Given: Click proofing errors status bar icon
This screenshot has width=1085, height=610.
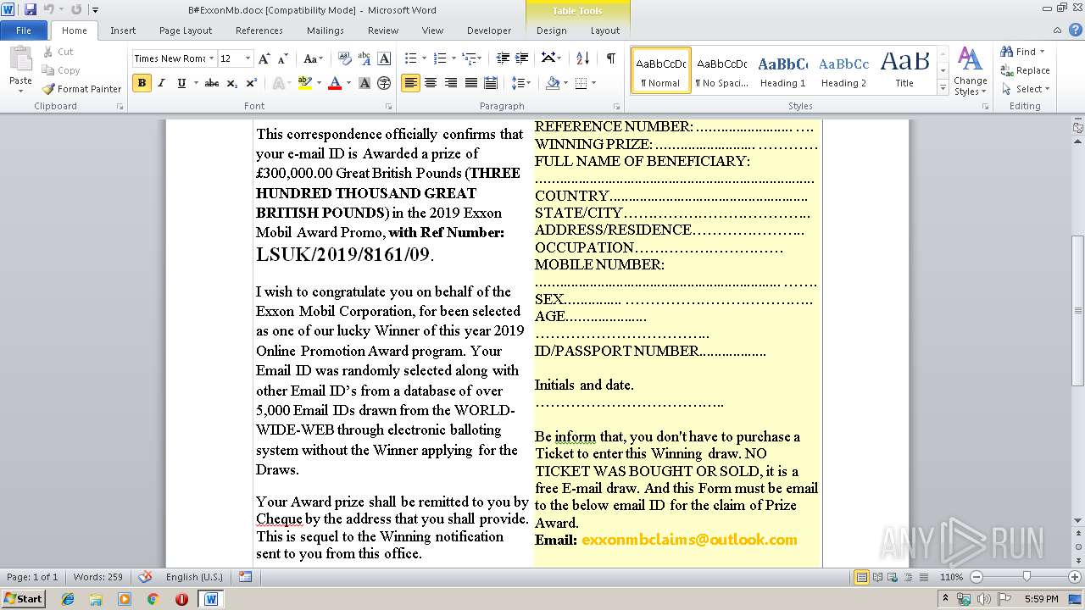Looking at the screenshot, I should coord(145,577).
